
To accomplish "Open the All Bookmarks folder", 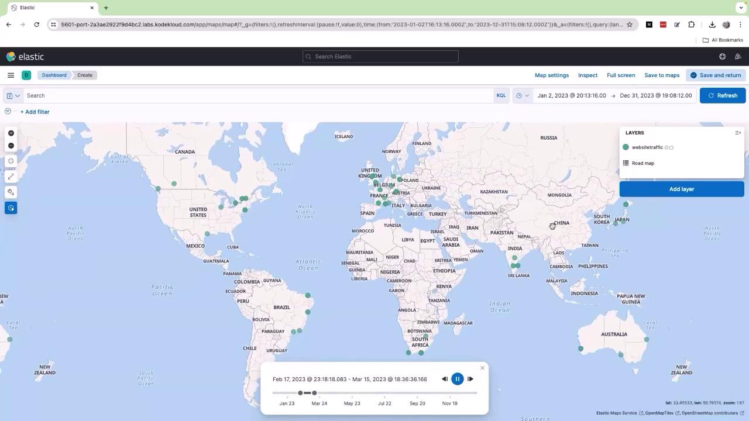I will [x=723, y=40].
